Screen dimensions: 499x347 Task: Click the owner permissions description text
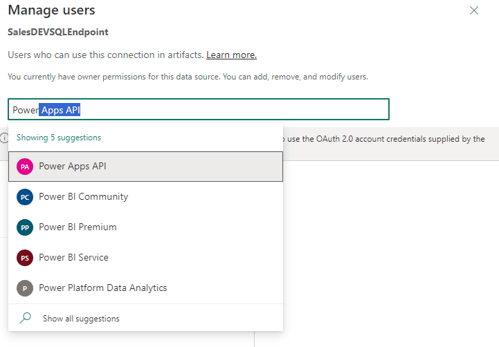pyautogui.click(x=188, y=77)
